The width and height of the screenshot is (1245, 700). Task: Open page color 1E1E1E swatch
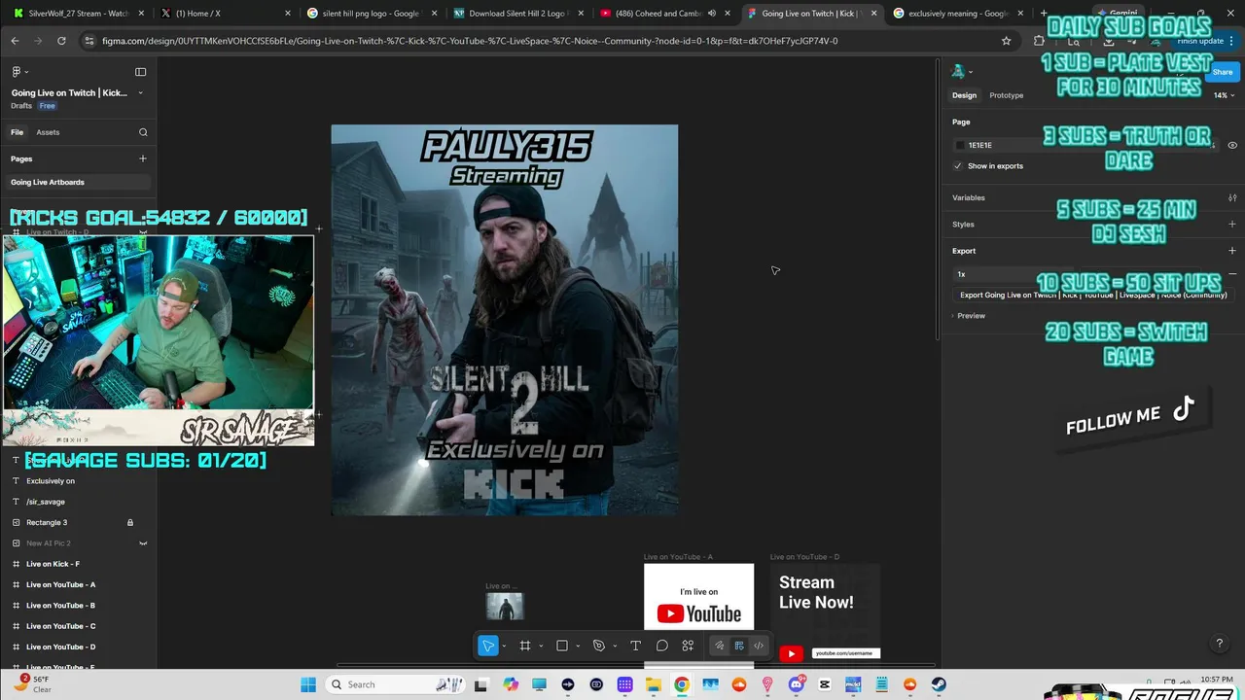click(960, 145)
